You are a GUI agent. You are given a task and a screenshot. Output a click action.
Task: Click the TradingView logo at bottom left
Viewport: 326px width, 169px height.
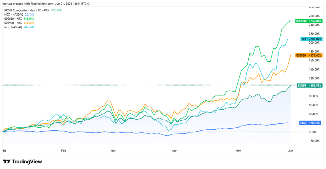click(x=23, y=162)
